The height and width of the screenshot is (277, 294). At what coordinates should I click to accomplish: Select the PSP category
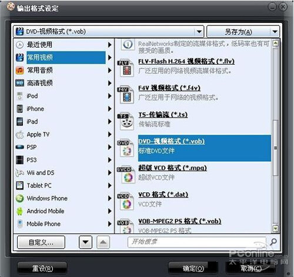[x=64, y=147]
